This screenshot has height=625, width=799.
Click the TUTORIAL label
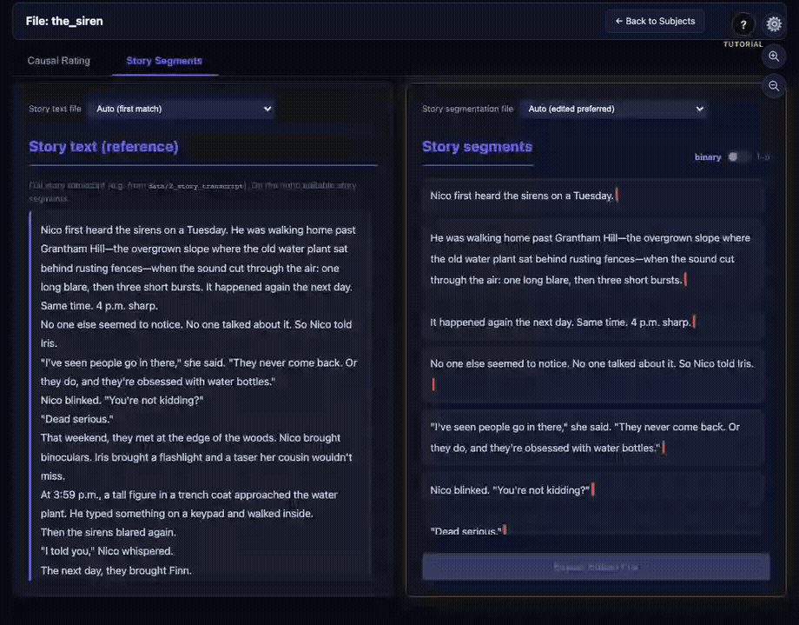tap(743, 43)
